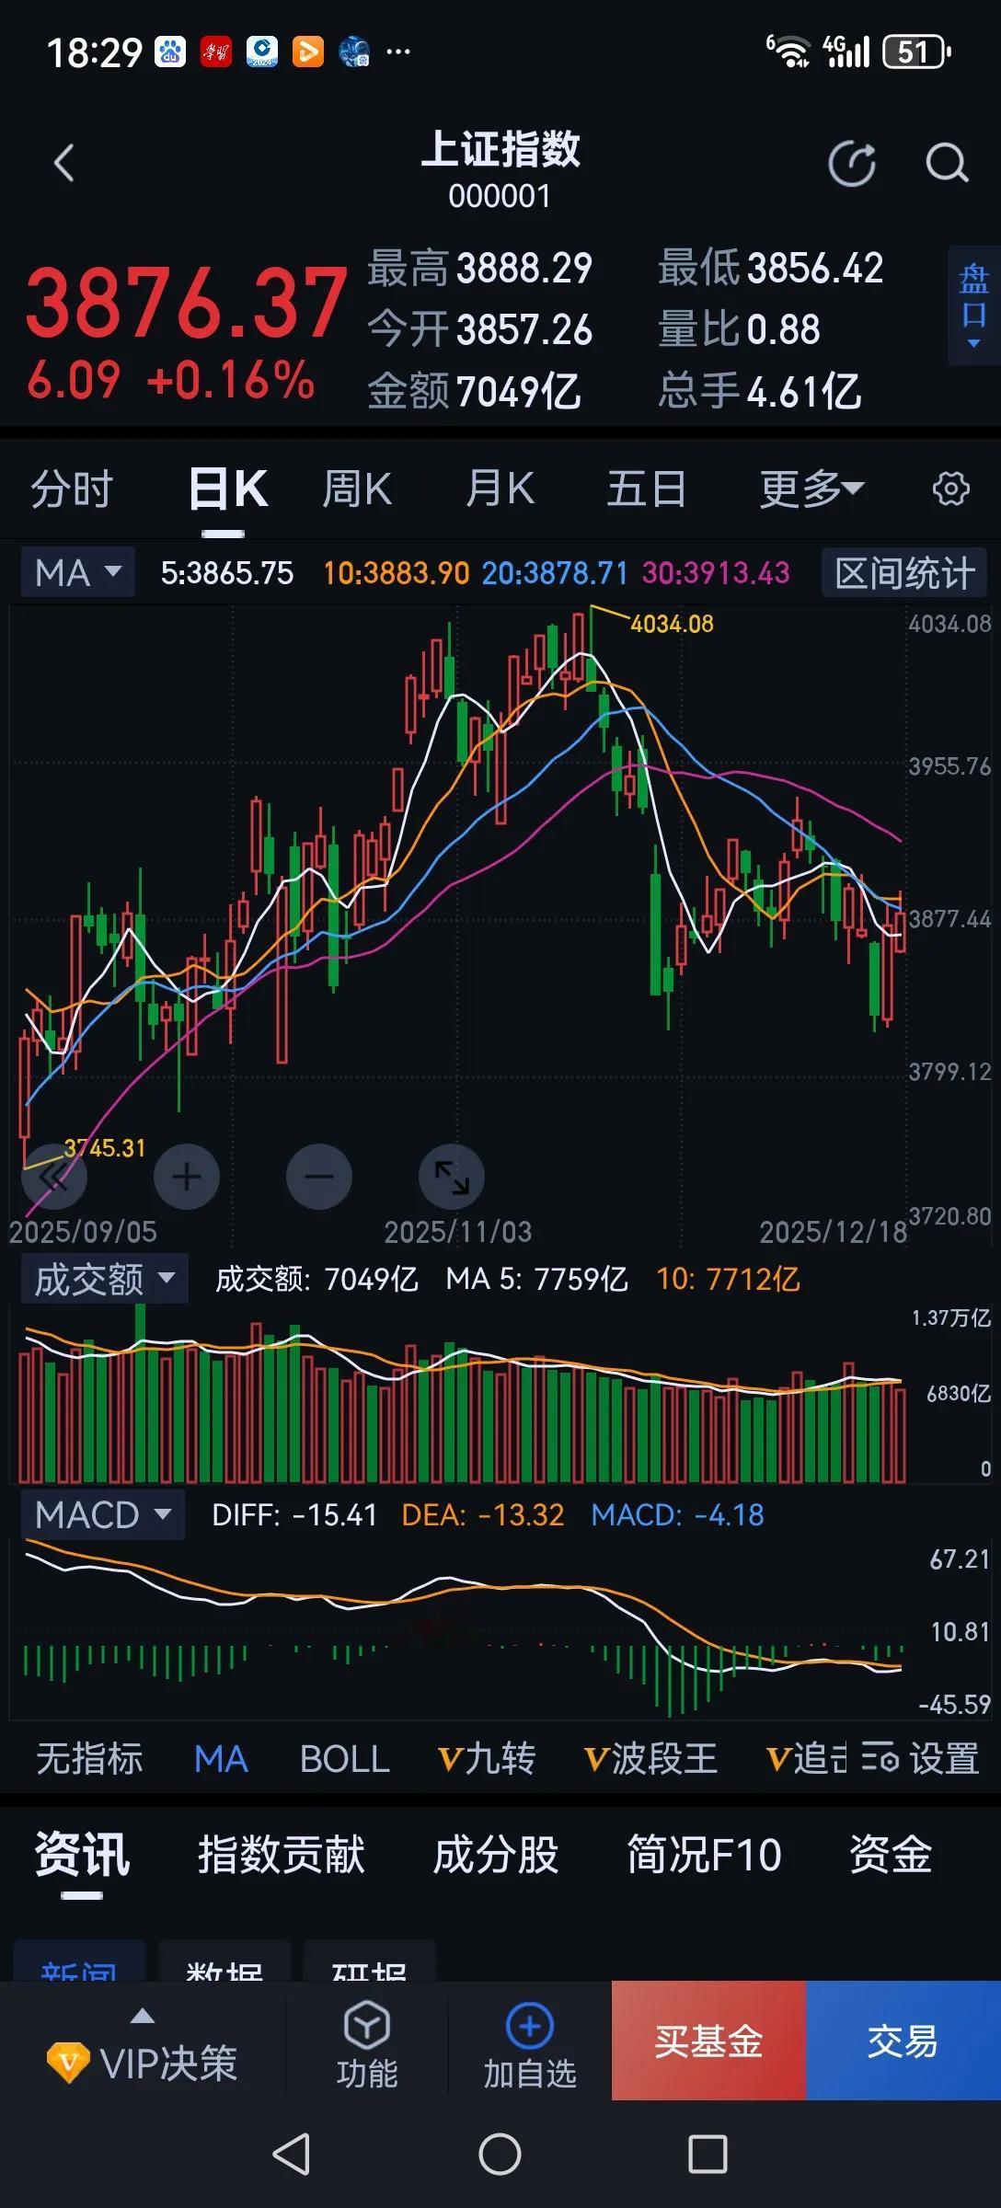The height and width of the screenshot is (2208, 1001).
Task: Open chart settings gear icon
Action: point(950,489)
